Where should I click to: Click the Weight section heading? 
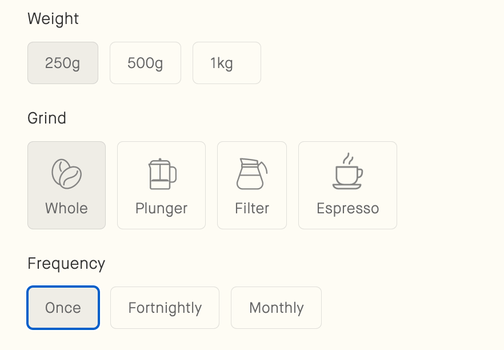[x=53, y=19]
